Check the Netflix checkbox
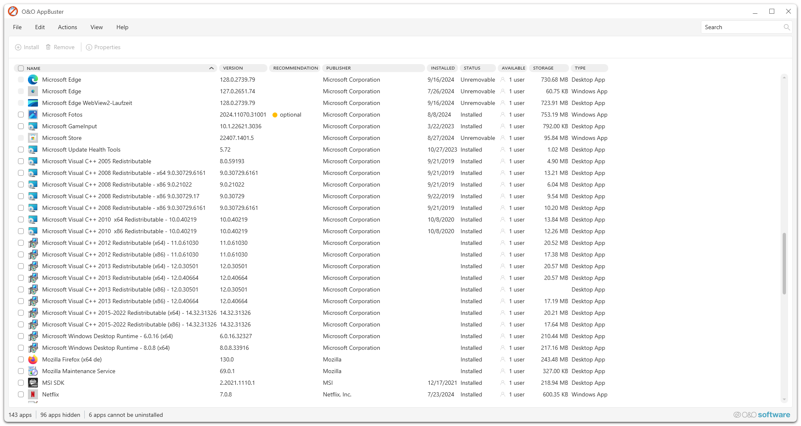The width and height of the screenshot is (801, 426). click(21, 394)
